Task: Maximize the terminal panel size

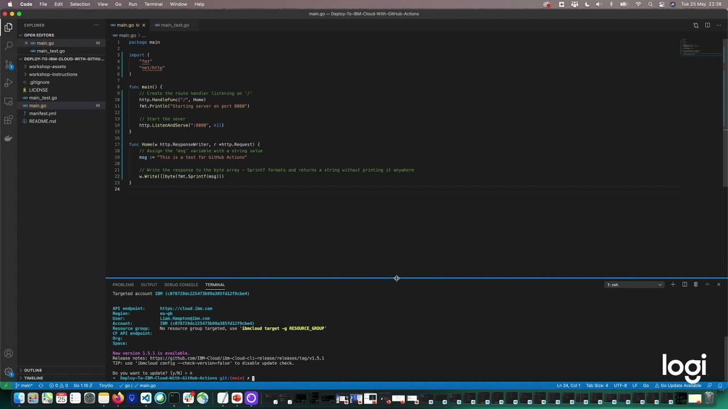Action: [x=707, y=285]
